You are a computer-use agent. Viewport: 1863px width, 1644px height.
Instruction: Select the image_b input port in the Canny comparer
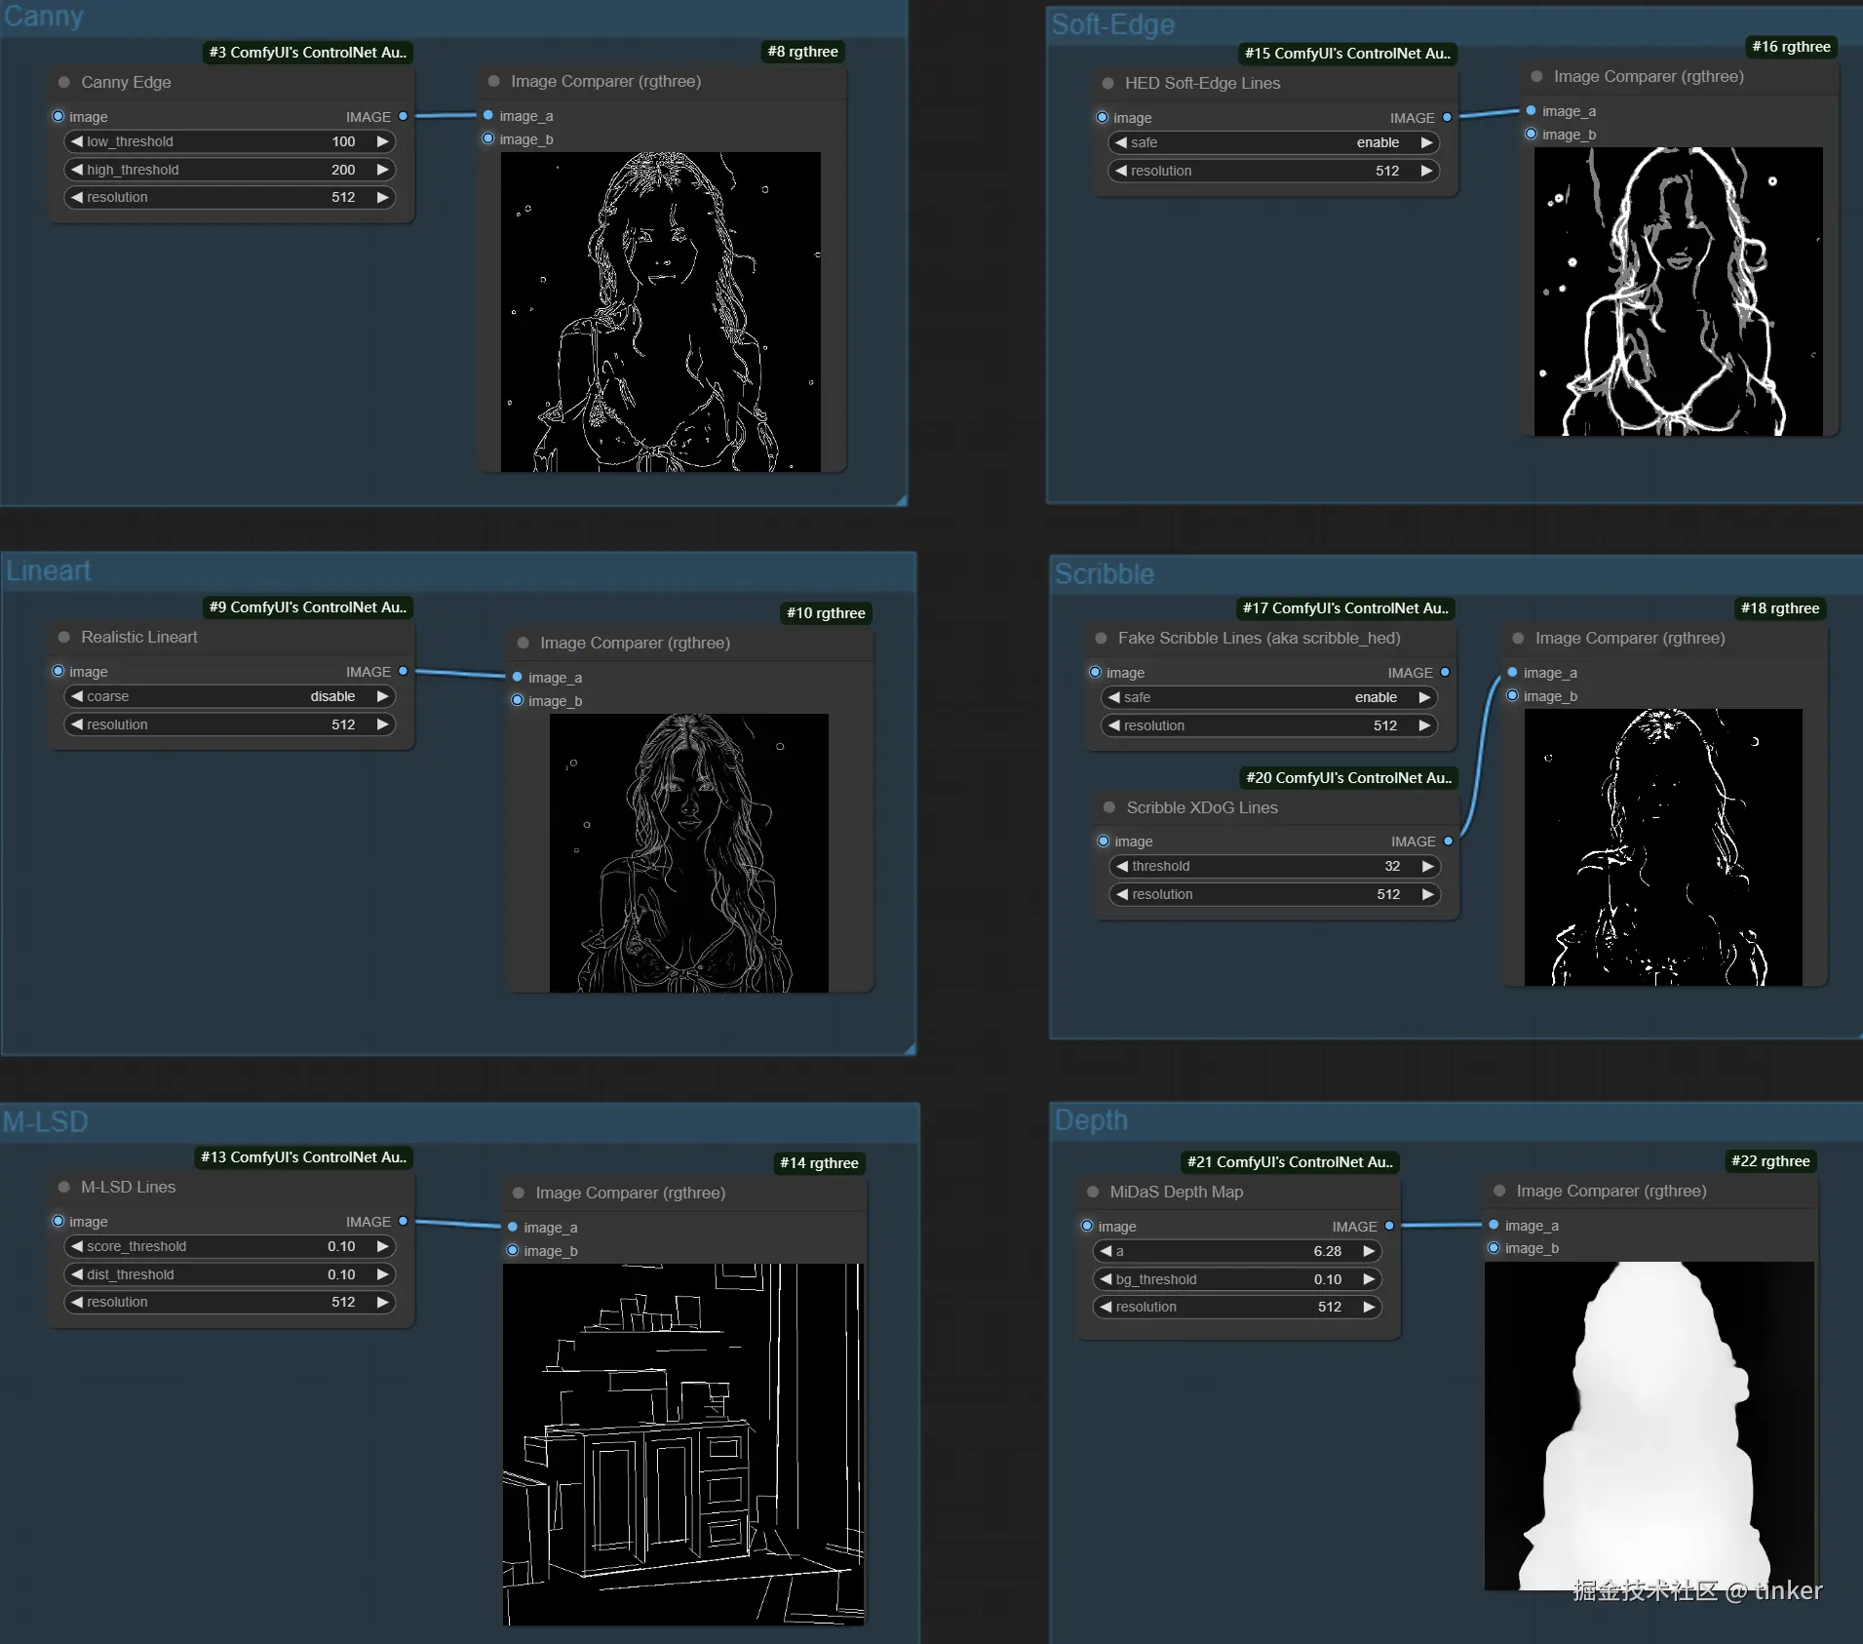pos(488,139)
